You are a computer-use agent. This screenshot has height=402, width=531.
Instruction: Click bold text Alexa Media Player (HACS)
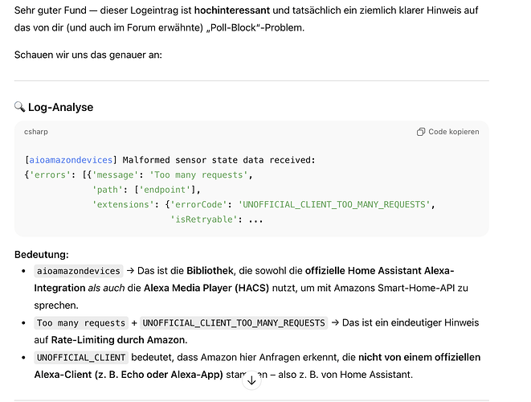(206, 288)
